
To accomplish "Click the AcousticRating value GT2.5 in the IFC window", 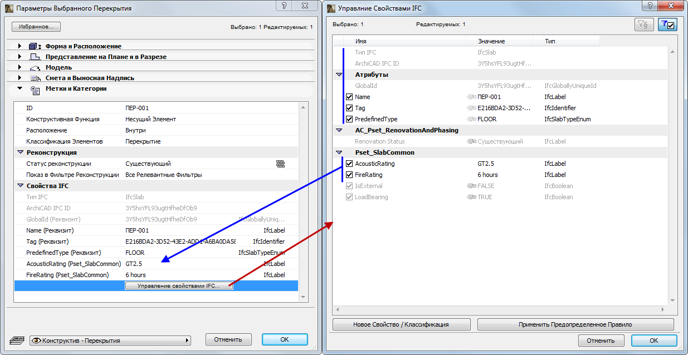I will click(486, 164).
